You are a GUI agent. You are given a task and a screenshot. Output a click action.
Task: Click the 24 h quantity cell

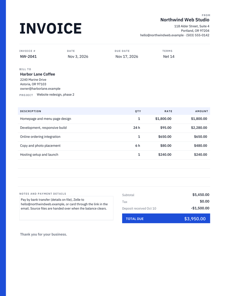pos(137,128)
